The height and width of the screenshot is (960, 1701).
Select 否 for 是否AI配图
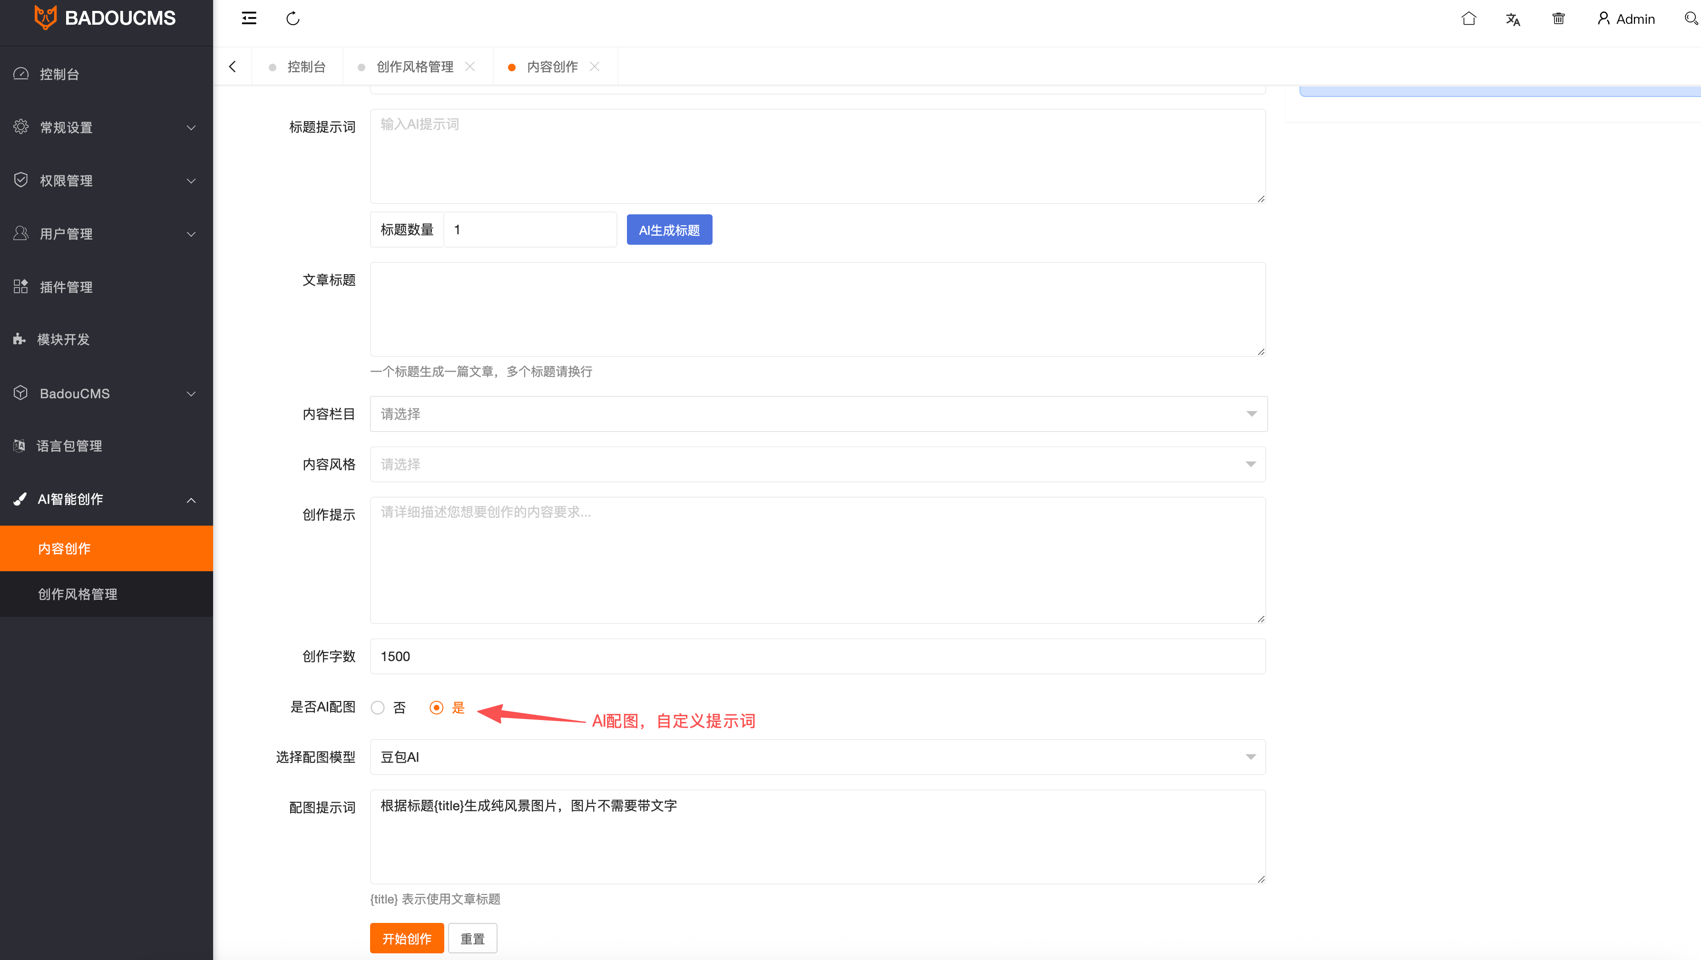(x=378, y=707)
